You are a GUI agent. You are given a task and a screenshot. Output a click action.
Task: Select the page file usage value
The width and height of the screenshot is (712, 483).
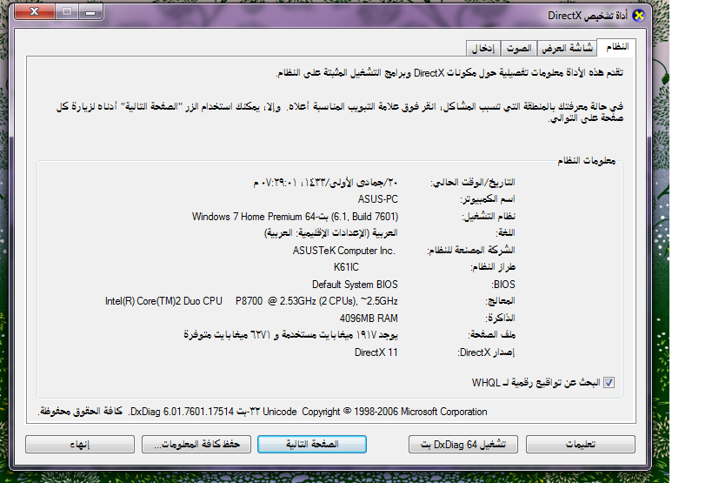(290, 335)
